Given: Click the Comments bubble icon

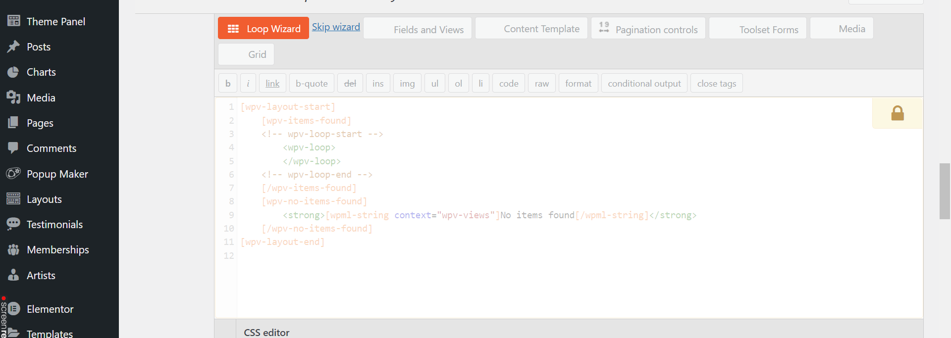Looking at the screenshot, I should point(13,148).
